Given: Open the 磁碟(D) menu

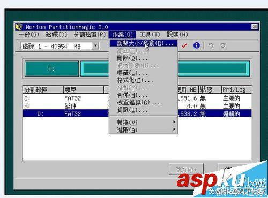Looking at the screenshot, I should [x=56, y=34].
